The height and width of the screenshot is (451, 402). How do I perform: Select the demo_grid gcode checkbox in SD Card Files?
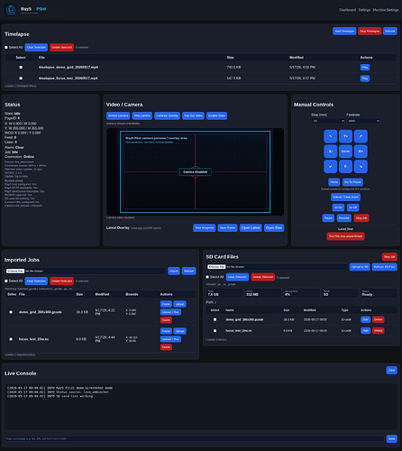[215, 319]
